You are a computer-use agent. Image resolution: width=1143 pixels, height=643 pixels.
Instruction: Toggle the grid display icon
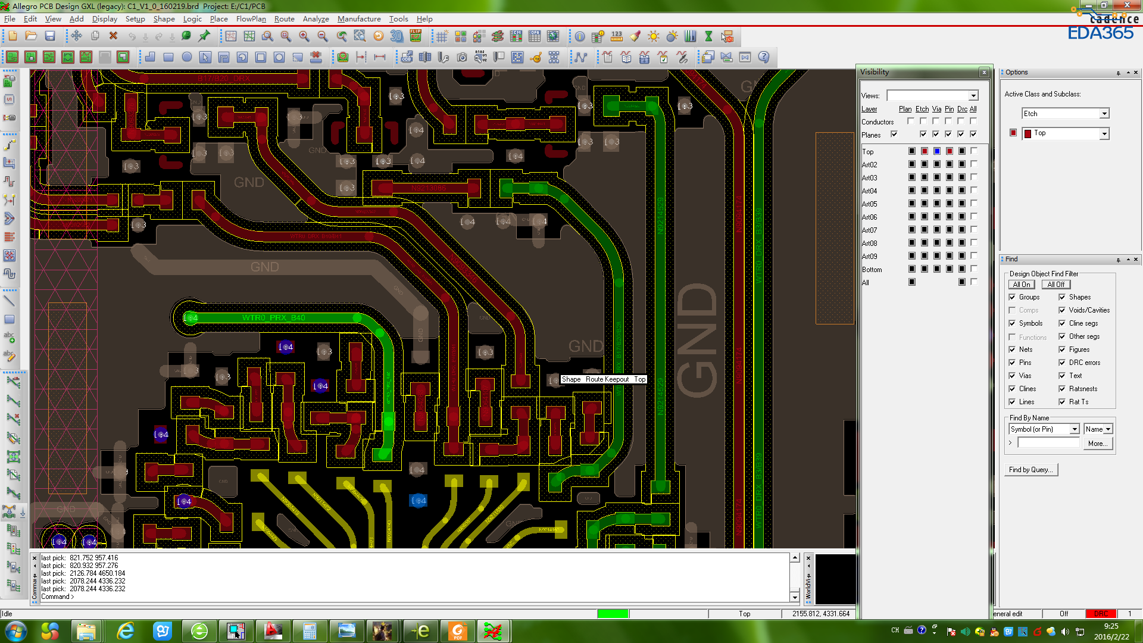point(441,36)
